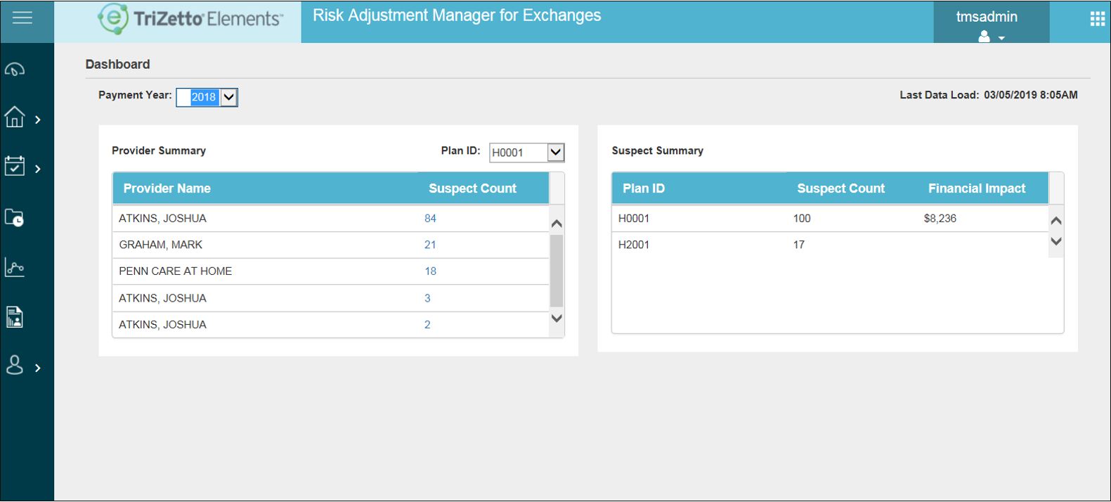Viewport: 1111px width, 502px height.
Task: Click the provider list scrollbar thumb
Action: point(557,271)
